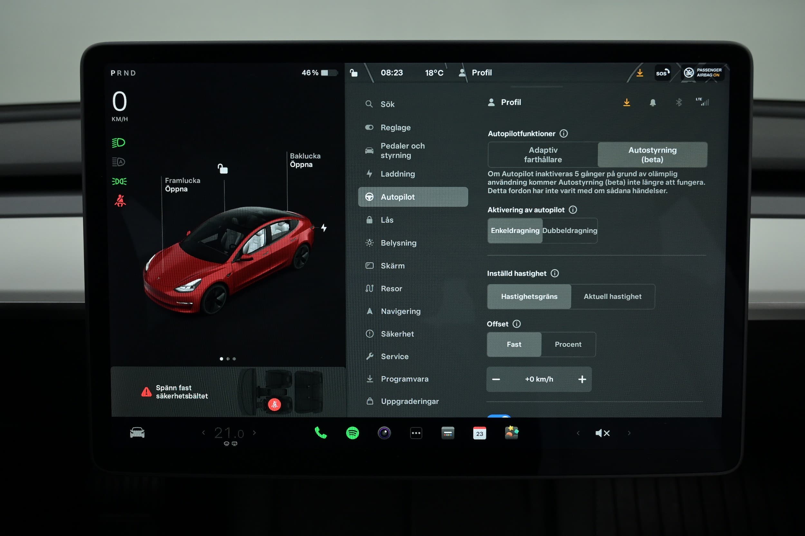Tap the SOS emergency icon

662,73
